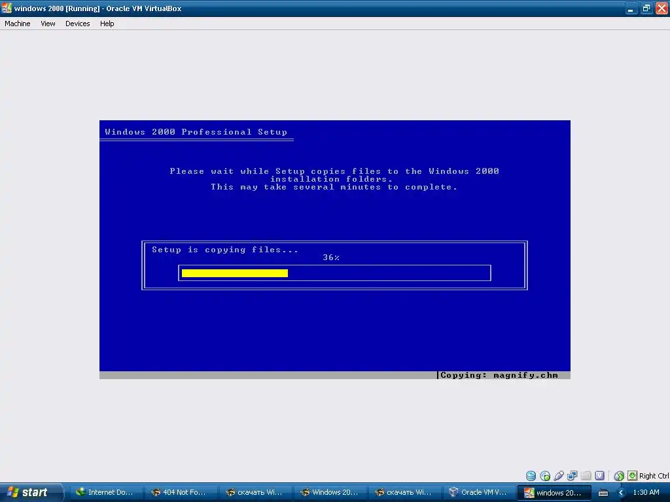Click the virtualization features V chip icon
This screenshot has width=670, height=502.
599,476
